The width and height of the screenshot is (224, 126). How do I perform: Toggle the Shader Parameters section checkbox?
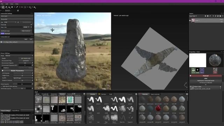point(2,71)
